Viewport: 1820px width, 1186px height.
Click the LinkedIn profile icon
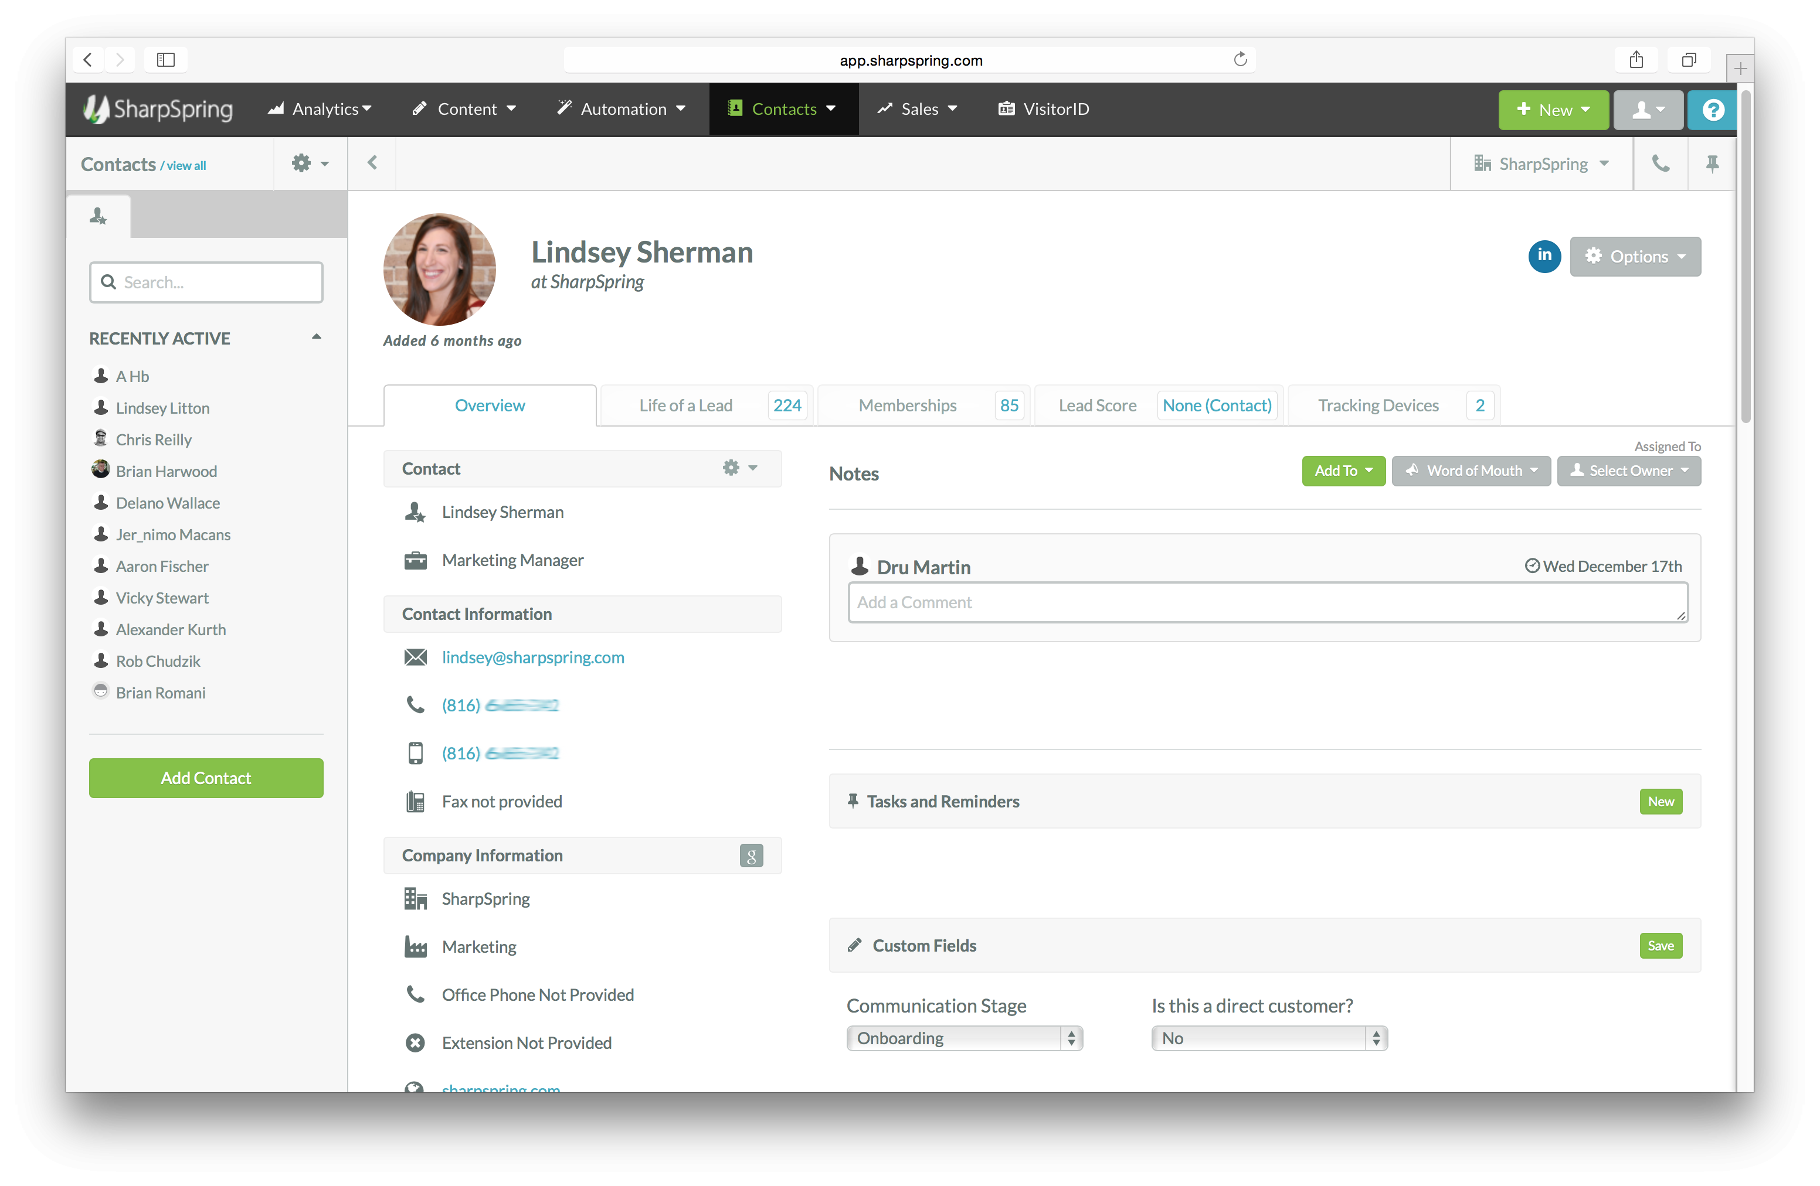point(1544,256)
